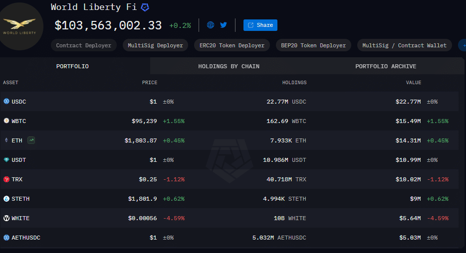Open the Portfolio Archive tab

[386, 66]
